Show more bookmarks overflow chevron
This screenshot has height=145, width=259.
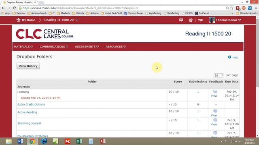pyautogui.click(x=232, y=13)
